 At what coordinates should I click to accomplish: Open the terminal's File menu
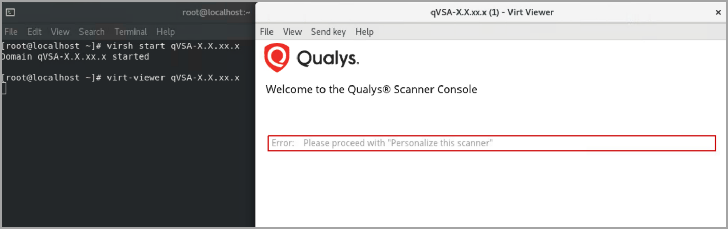(x=11, y=32)
